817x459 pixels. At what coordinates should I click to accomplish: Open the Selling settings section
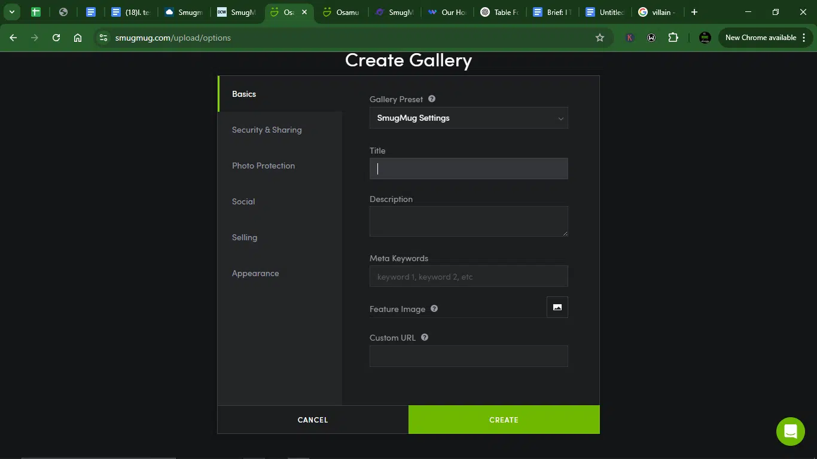point(245,237)
